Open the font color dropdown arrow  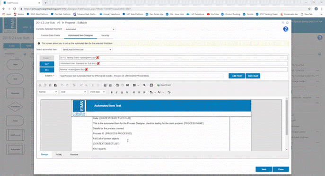[163, 92]
